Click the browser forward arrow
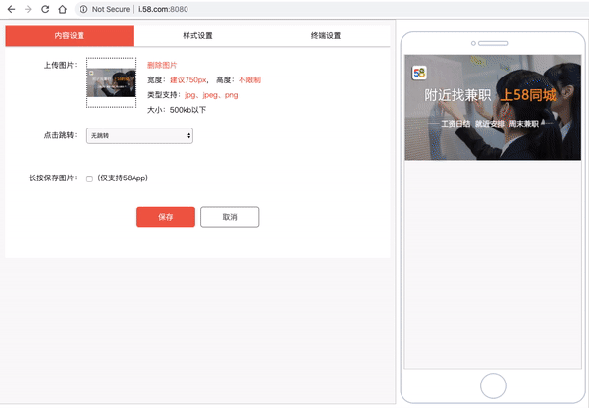 pos(28,9)
